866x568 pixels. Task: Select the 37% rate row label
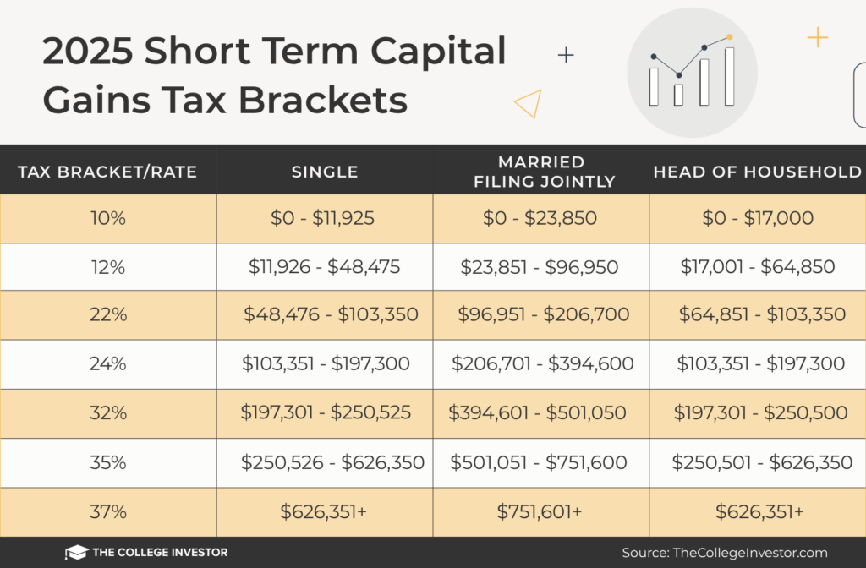pyautogui.click(x=107, y=511)
